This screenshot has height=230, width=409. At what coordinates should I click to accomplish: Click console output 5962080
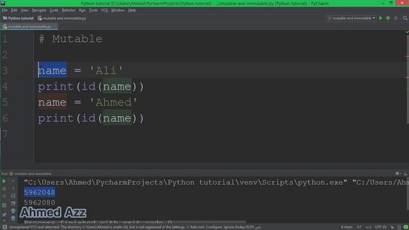(40, 203)
